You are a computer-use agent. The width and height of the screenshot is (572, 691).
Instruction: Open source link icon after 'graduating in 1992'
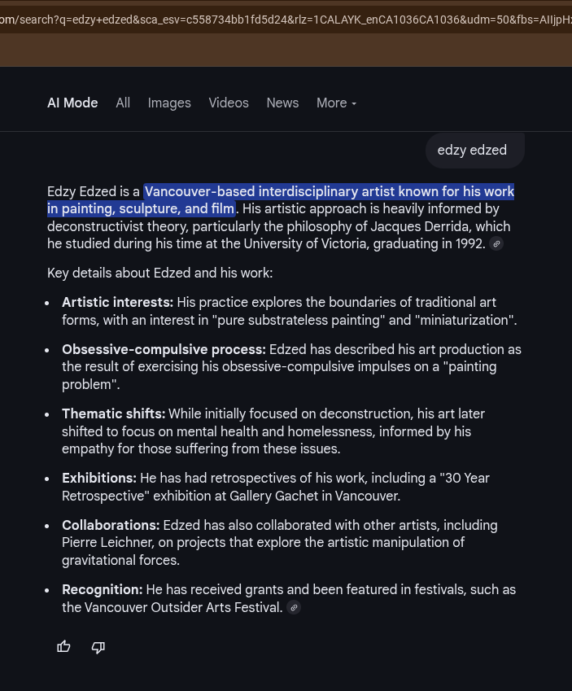coord(496,243)
